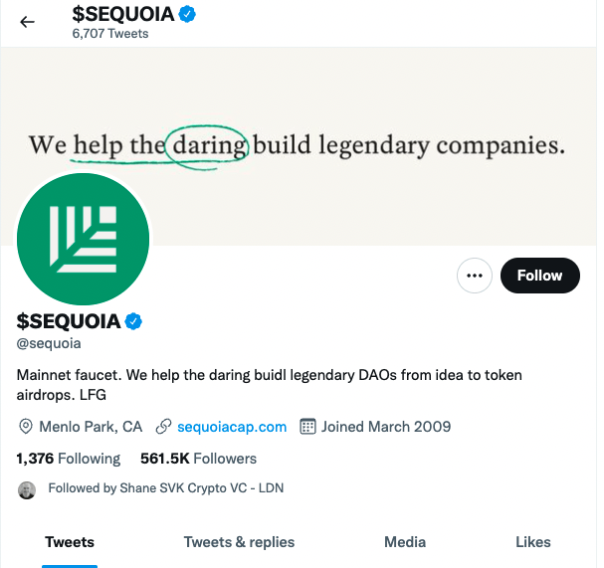Switch to Tweets & replies tab
This screenshot has width=604, height=568.
pos(239,542)
